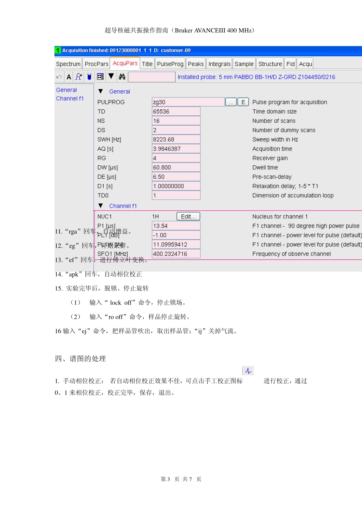Image resolution: width=362 pixels, height=512 pixels.
Task: Open the ProcPars tab
Action: 96,64
